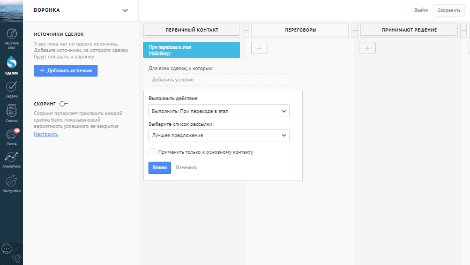Click the Выйти link
The width and height of the screenshot is (470, 265).
421,10
